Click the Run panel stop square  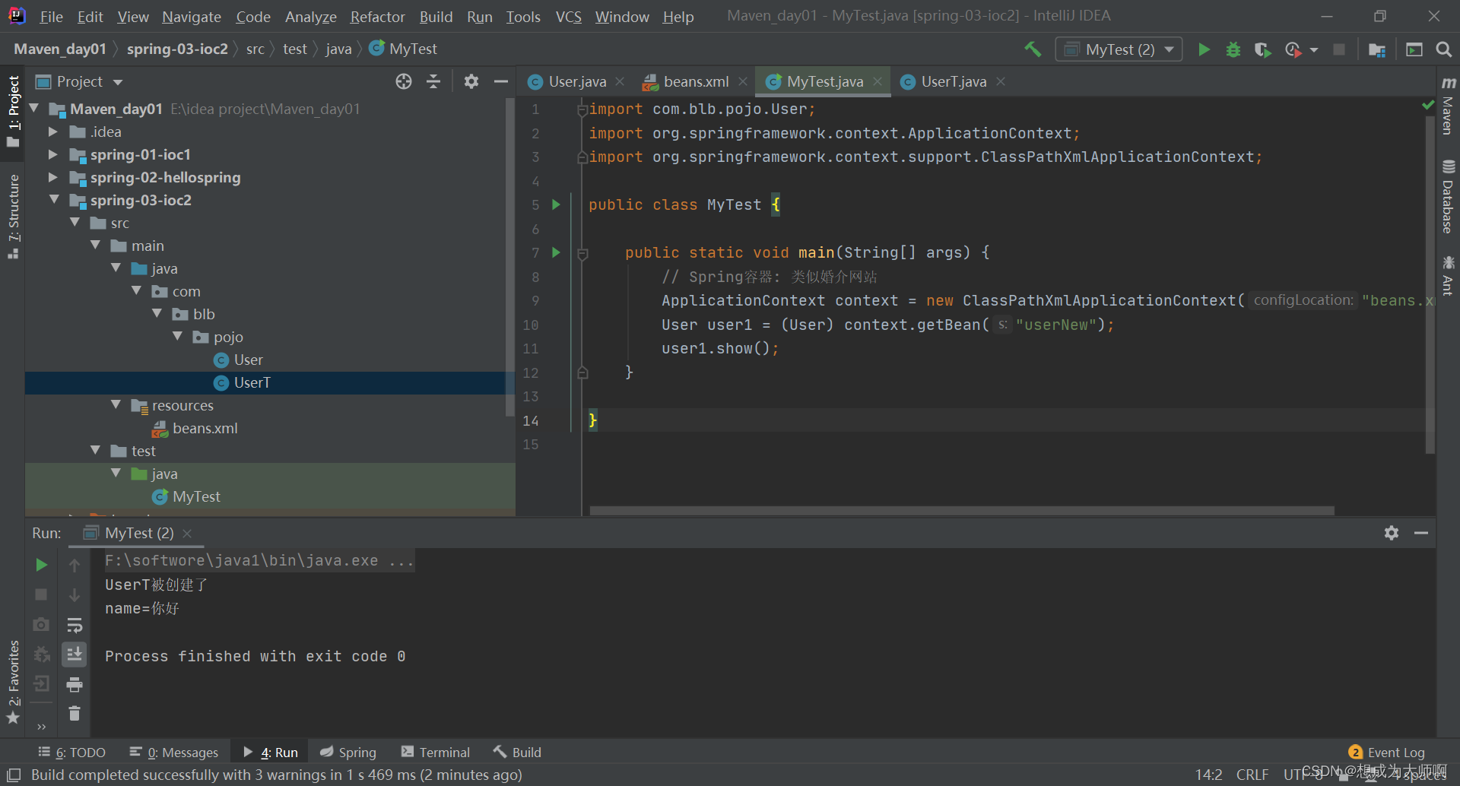[x=42, y=594]
